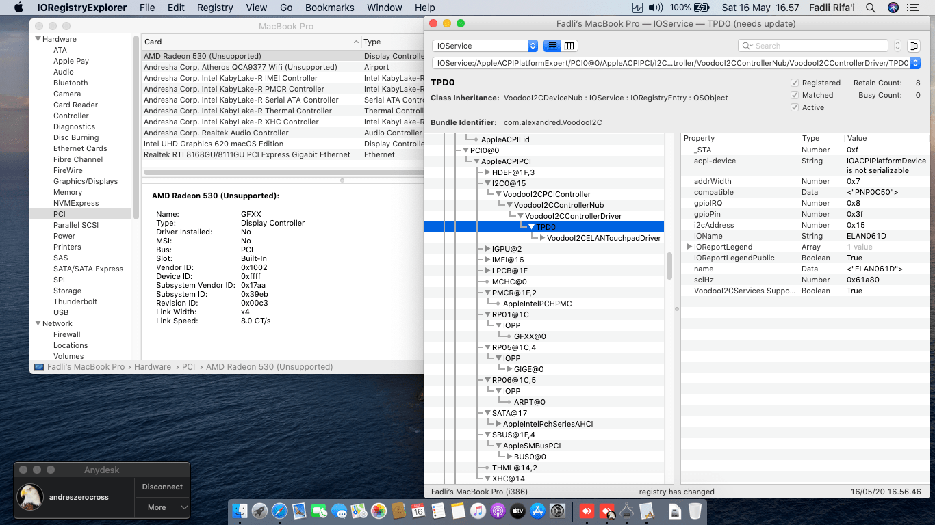The image size is (935, 525).
Task: Select Graphics/Displays in System Information sidebar
Action: pyautogui.click(x=86, y=181)
